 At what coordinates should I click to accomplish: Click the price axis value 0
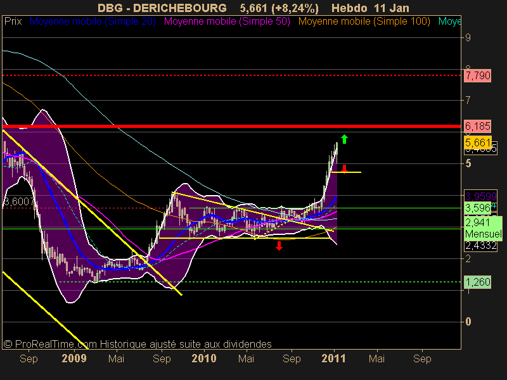pos(468,322)
